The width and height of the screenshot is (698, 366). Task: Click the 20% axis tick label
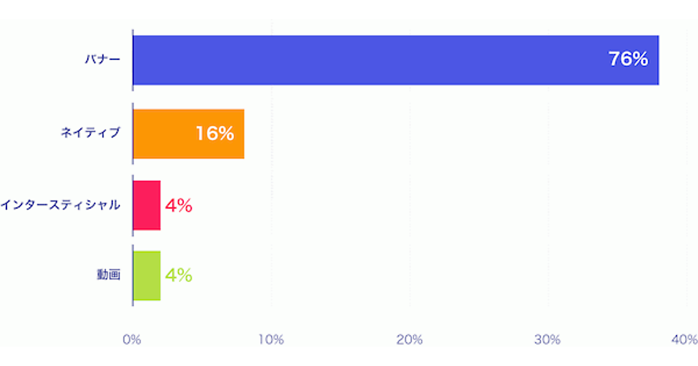point(409,340)
